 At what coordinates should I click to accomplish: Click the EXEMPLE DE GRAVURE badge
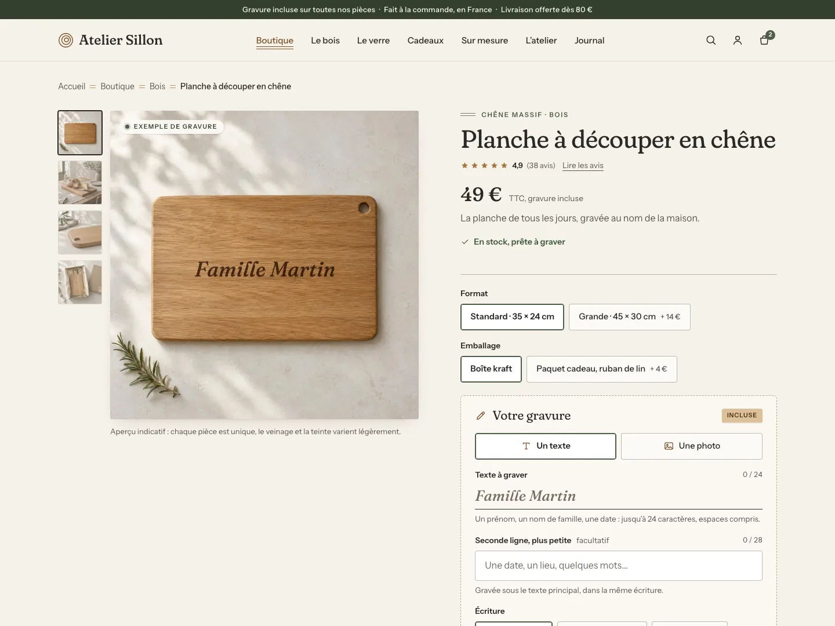click(172, 126)
